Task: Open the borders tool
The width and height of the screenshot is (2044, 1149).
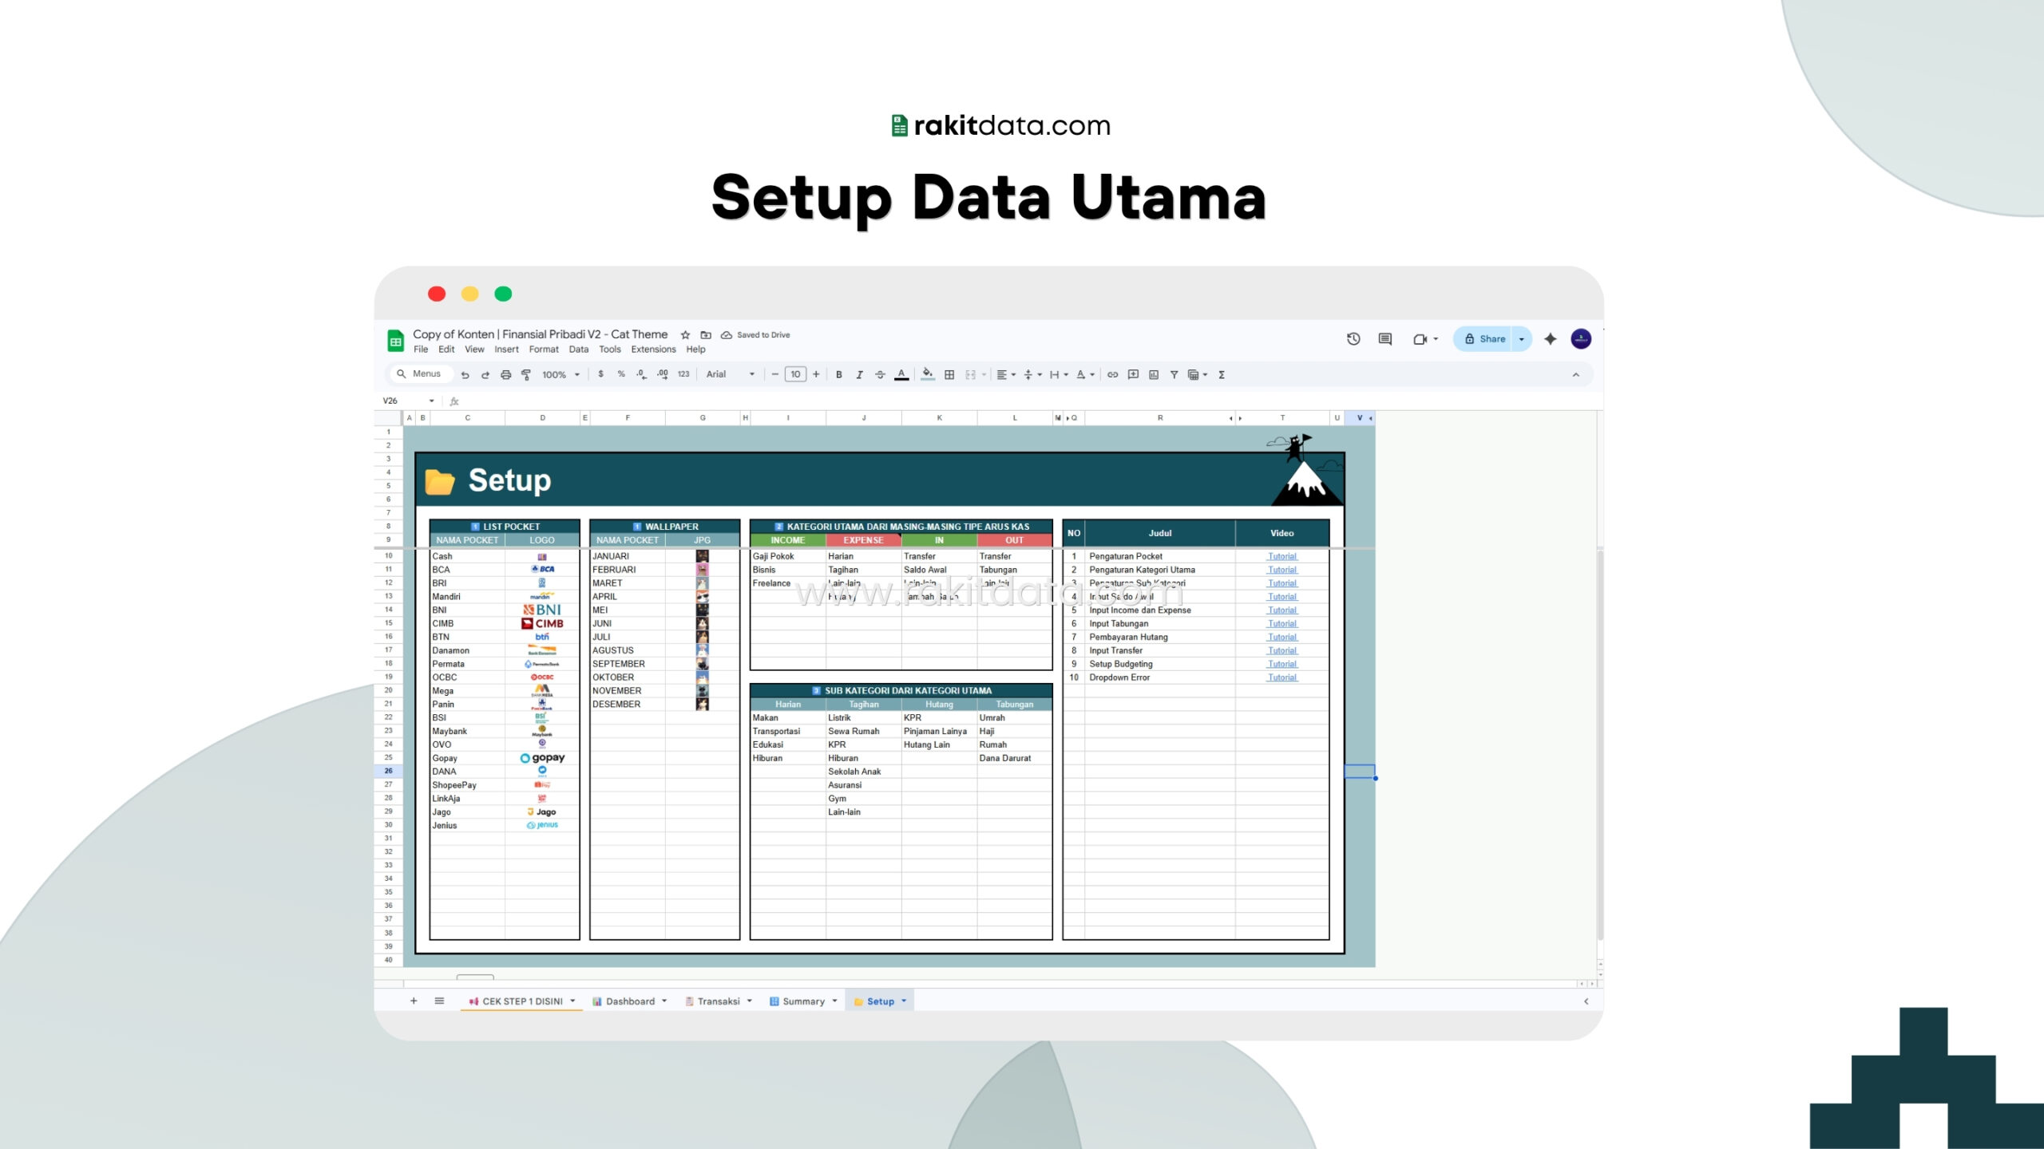Action: (949, 374)
